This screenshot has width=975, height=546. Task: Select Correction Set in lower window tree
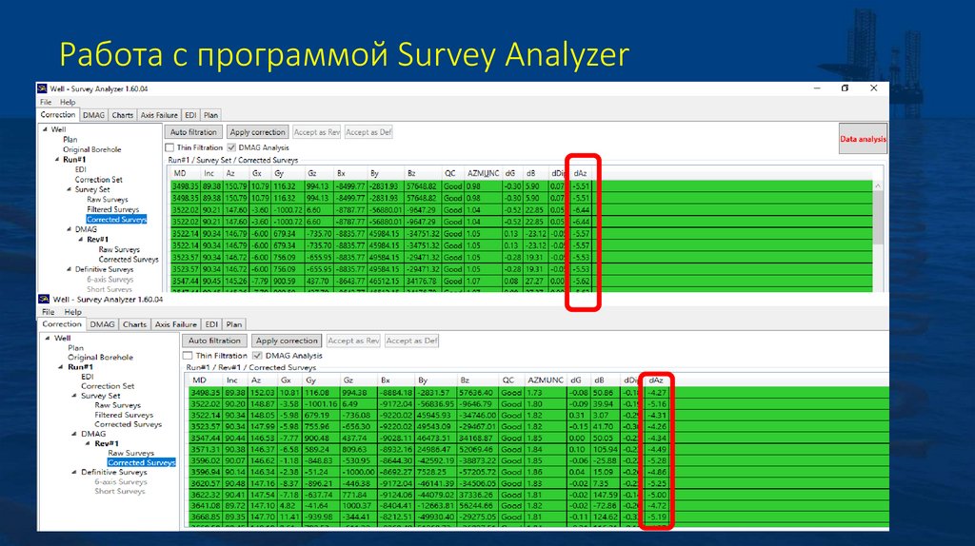[x=108, y=386]
